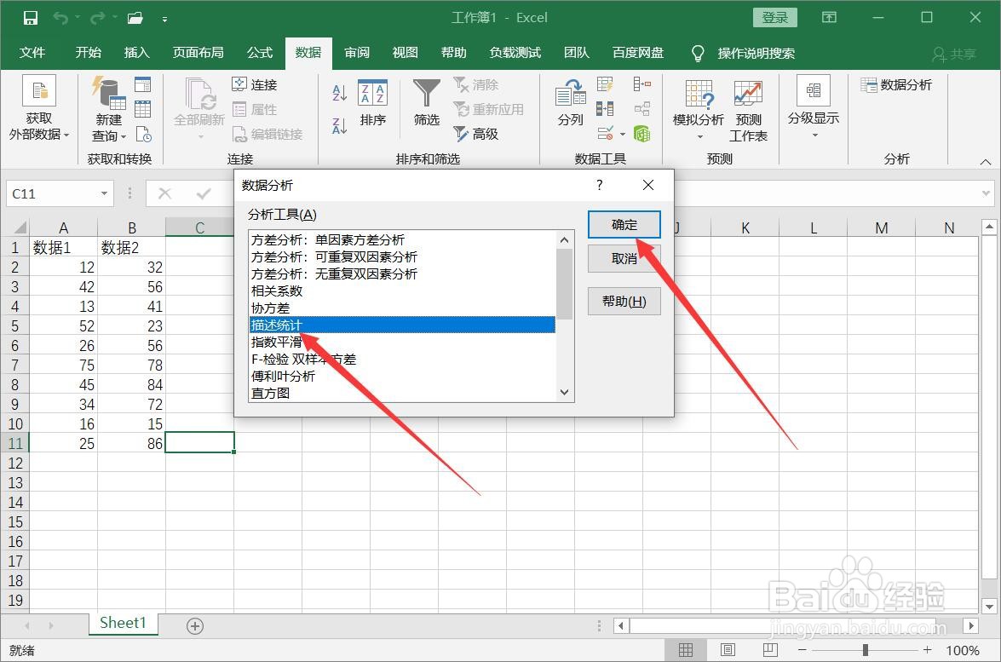Switch to the 审阅 tab

coord(357,52)
